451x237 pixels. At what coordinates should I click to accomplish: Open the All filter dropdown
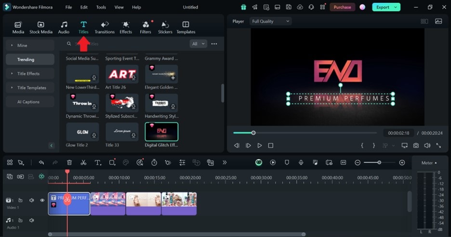coord(198,44)
